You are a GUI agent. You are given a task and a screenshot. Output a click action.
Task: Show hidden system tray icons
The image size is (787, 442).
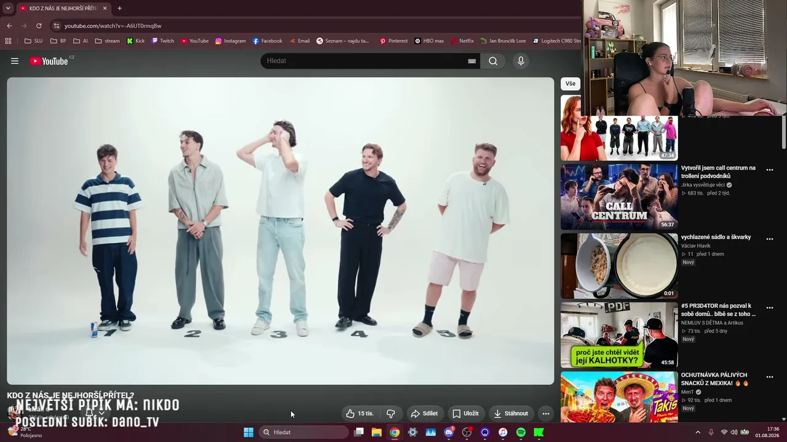coord(697,432)
